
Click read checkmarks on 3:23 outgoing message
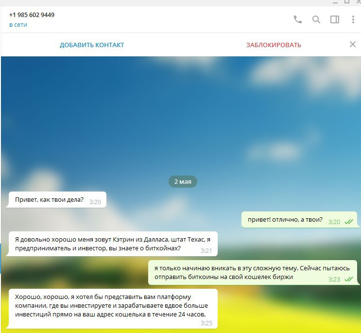coord(348,279)
